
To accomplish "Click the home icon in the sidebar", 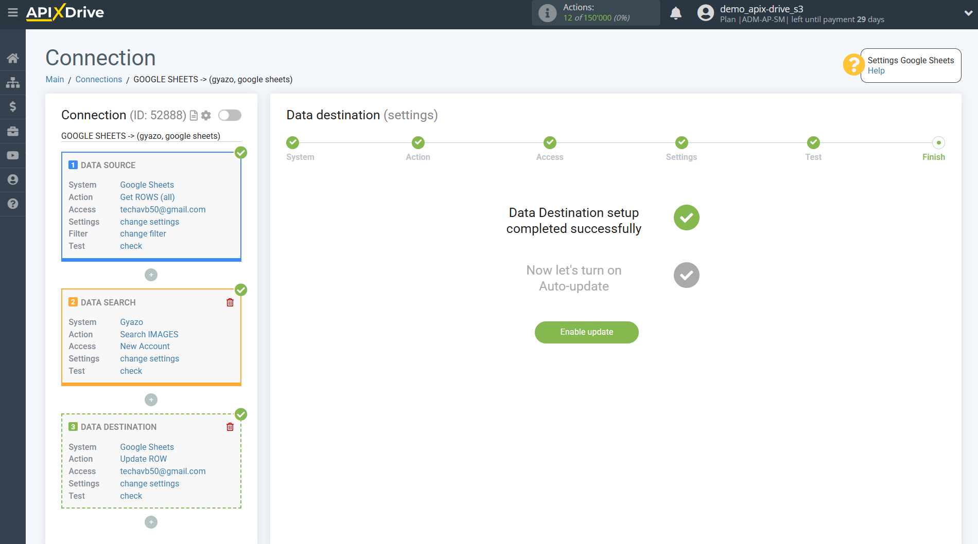I will (x=13, y=58).
